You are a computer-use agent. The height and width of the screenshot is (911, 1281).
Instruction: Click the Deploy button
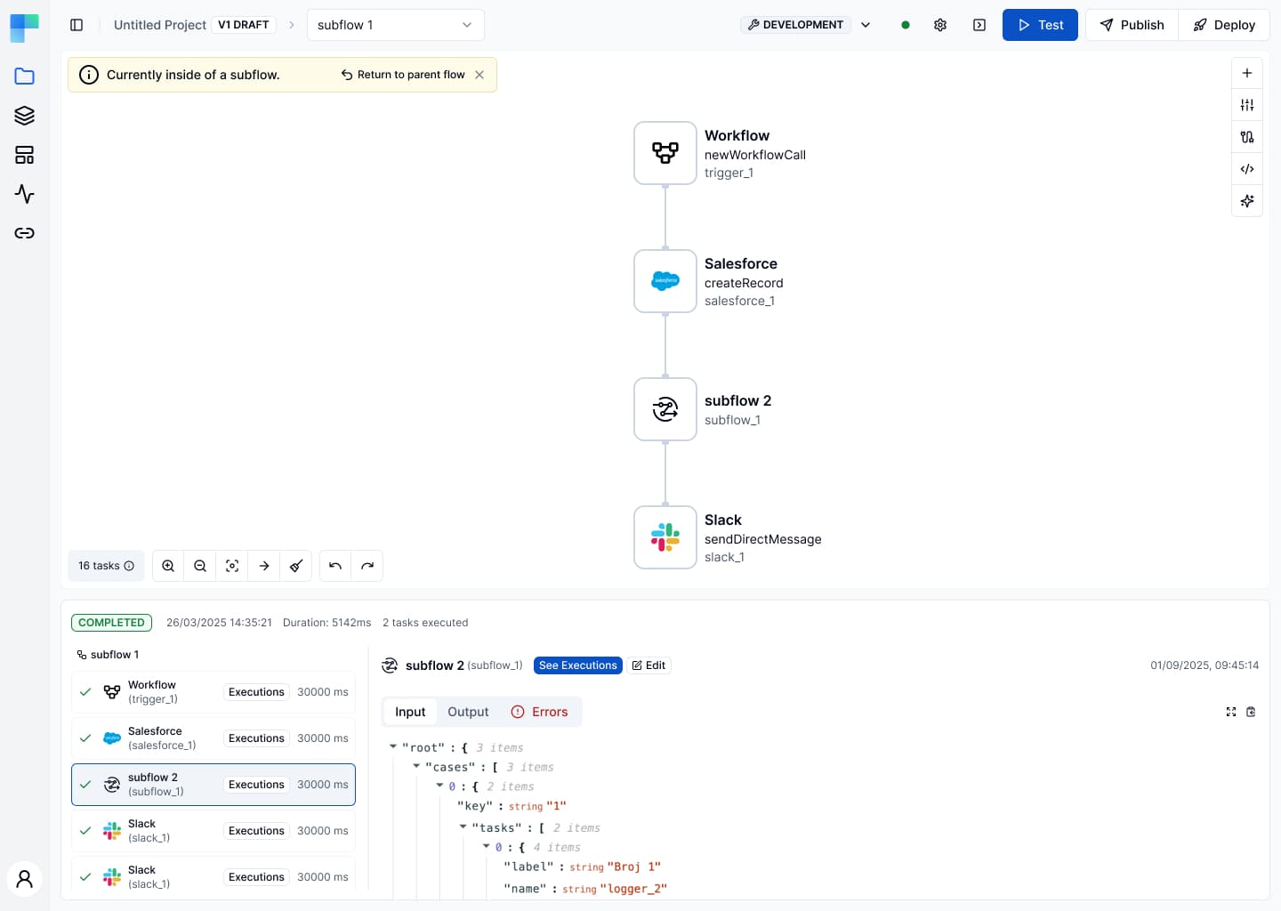(1224, 25)
